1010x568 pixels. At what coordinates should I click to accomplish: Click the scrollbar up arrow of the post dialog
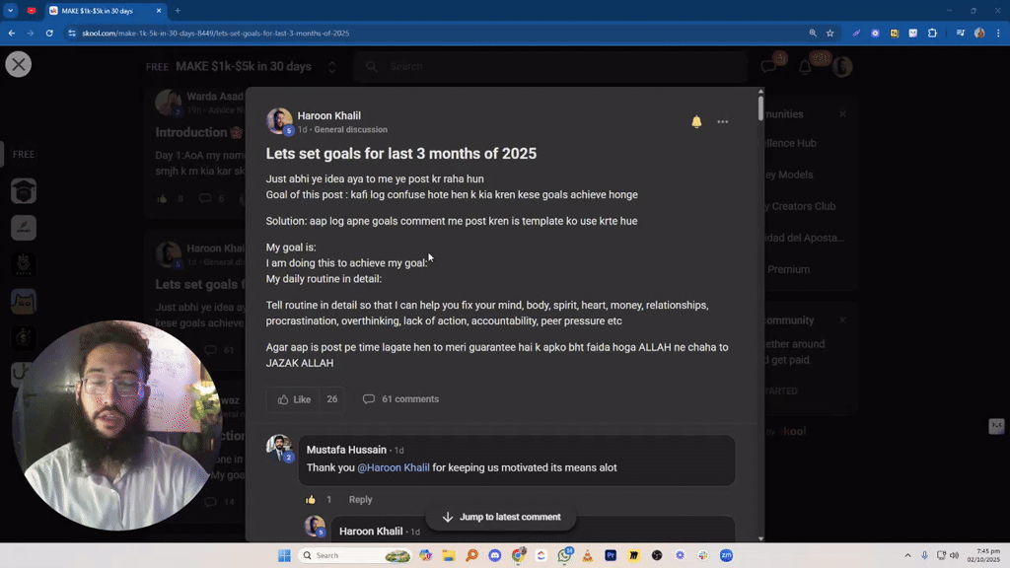click(760, 92)
